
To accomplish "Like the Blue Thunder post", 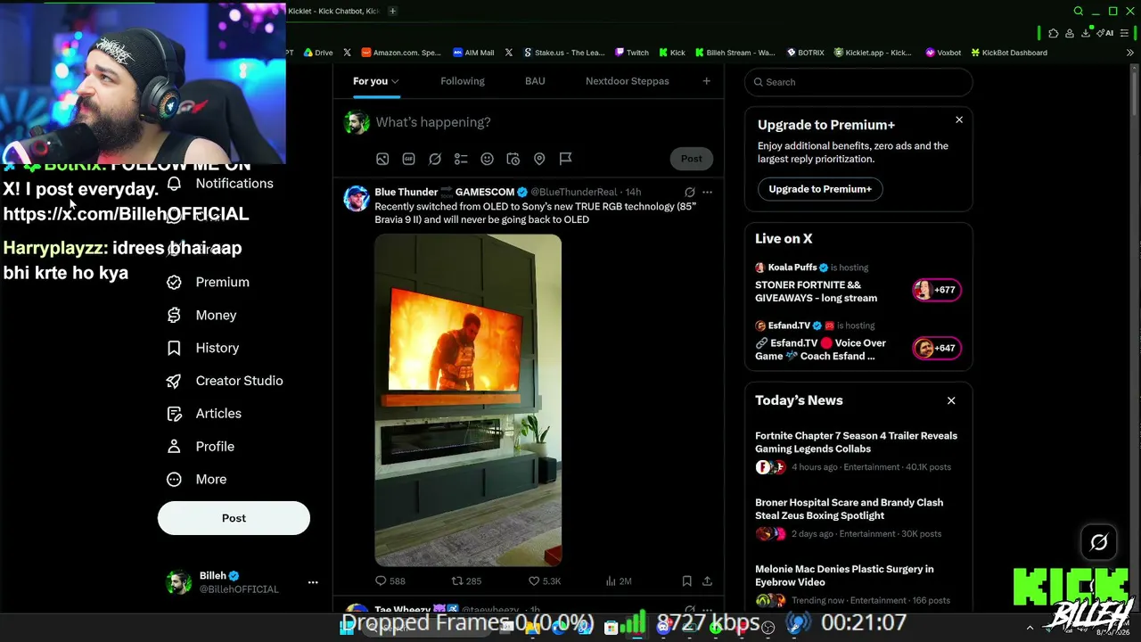I will [545, 581].
